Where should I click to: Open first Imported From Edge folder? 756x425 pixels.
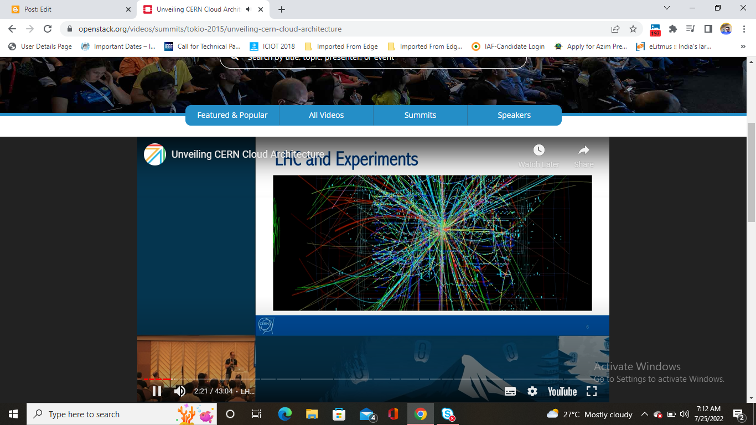(341, 46)
